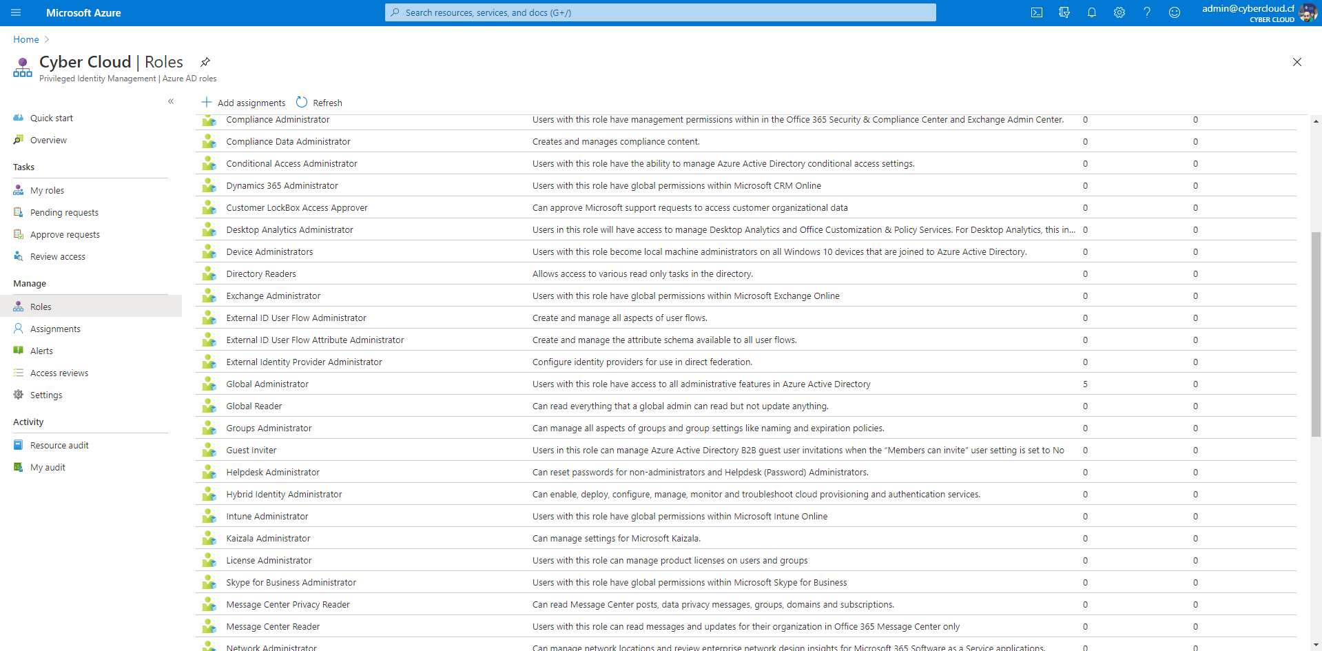Click role icon beside Kaizala Administrator
Image resolution: width=1322 pixels, height=651 pixels.
tap(209, 538)
